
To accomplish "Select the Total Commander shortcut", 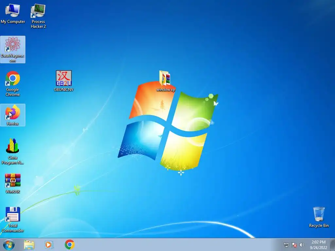I will coord(13,220).
